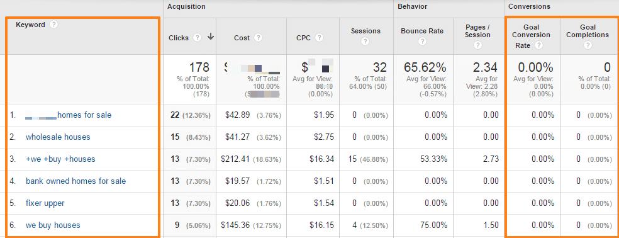Click the 53.33% bounce rate cell
The image size is (619, 238).
point(433,159)
